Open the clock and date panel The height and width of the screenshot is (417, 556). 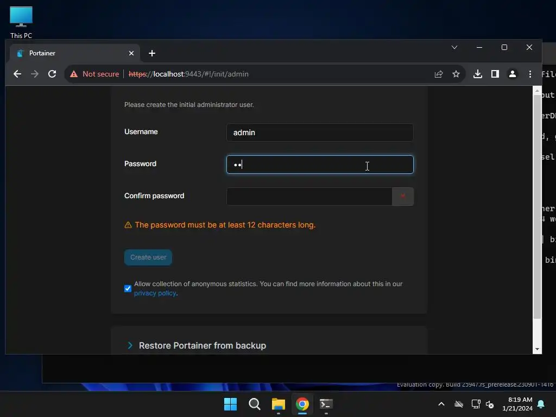click(517, 404)
